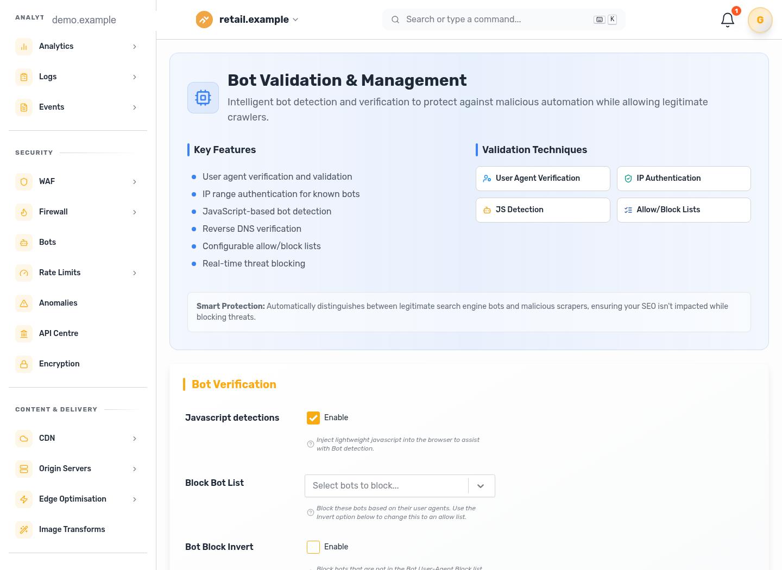The height and width of the screenshot is (570, 782).
Task: Click the Firewall flame icon
Action: point(24,212)
